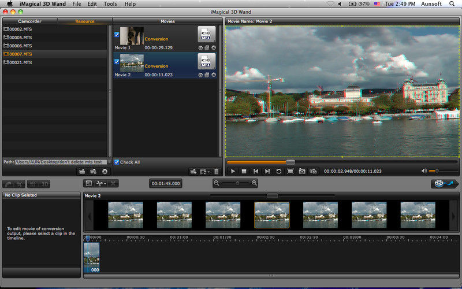The image size is (462, 289).
Task: Open the Tools menu
Action: pos(110,4)
